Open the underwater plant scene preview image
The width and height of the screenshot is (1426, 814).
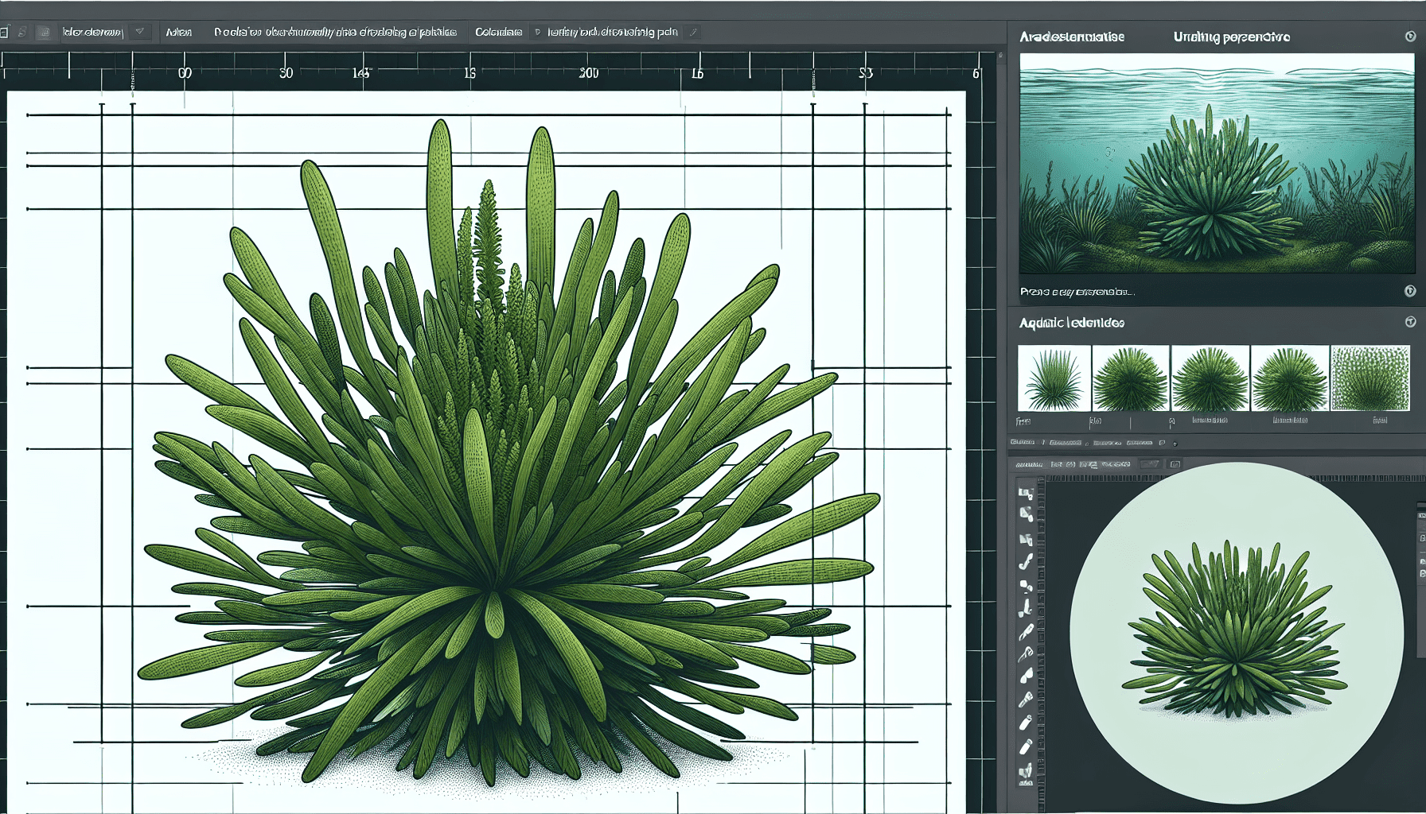pos(1217,164)
